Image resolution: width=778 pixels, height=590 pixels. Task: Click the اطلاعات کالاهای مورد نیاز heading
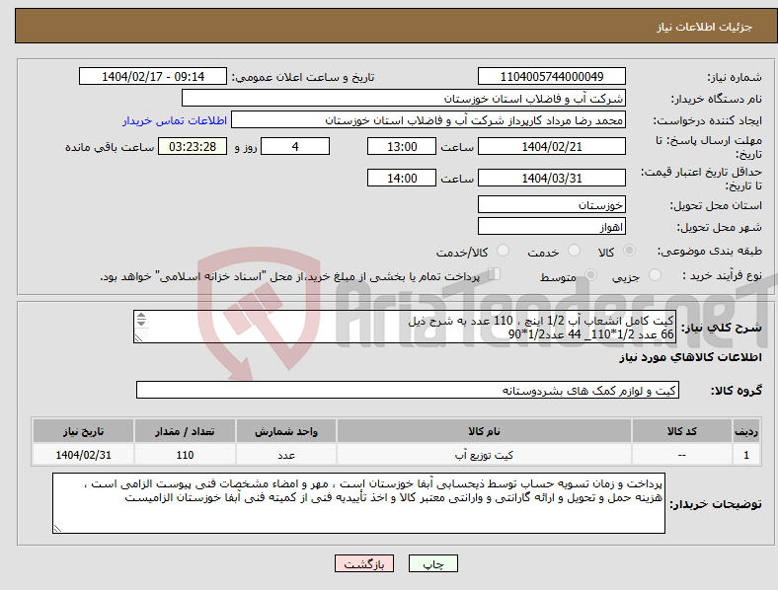(x=690, y=357)
